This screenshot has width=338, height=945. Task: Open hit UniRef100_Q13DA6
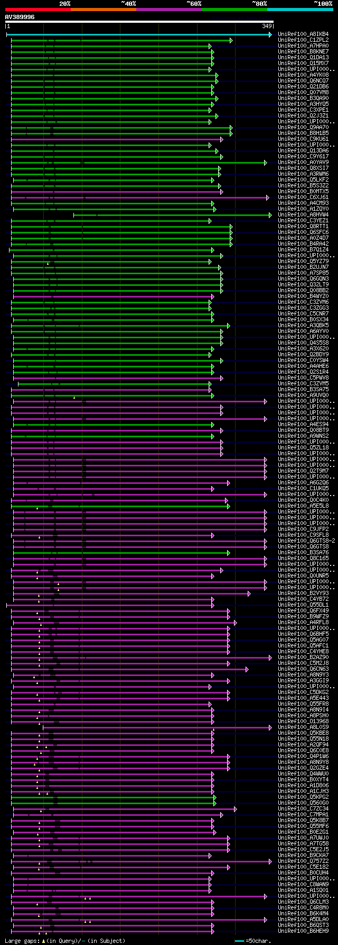pos(304,151)
